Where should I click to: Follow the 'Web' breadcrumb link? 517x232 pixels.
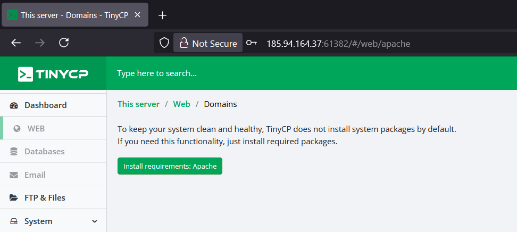182,104
